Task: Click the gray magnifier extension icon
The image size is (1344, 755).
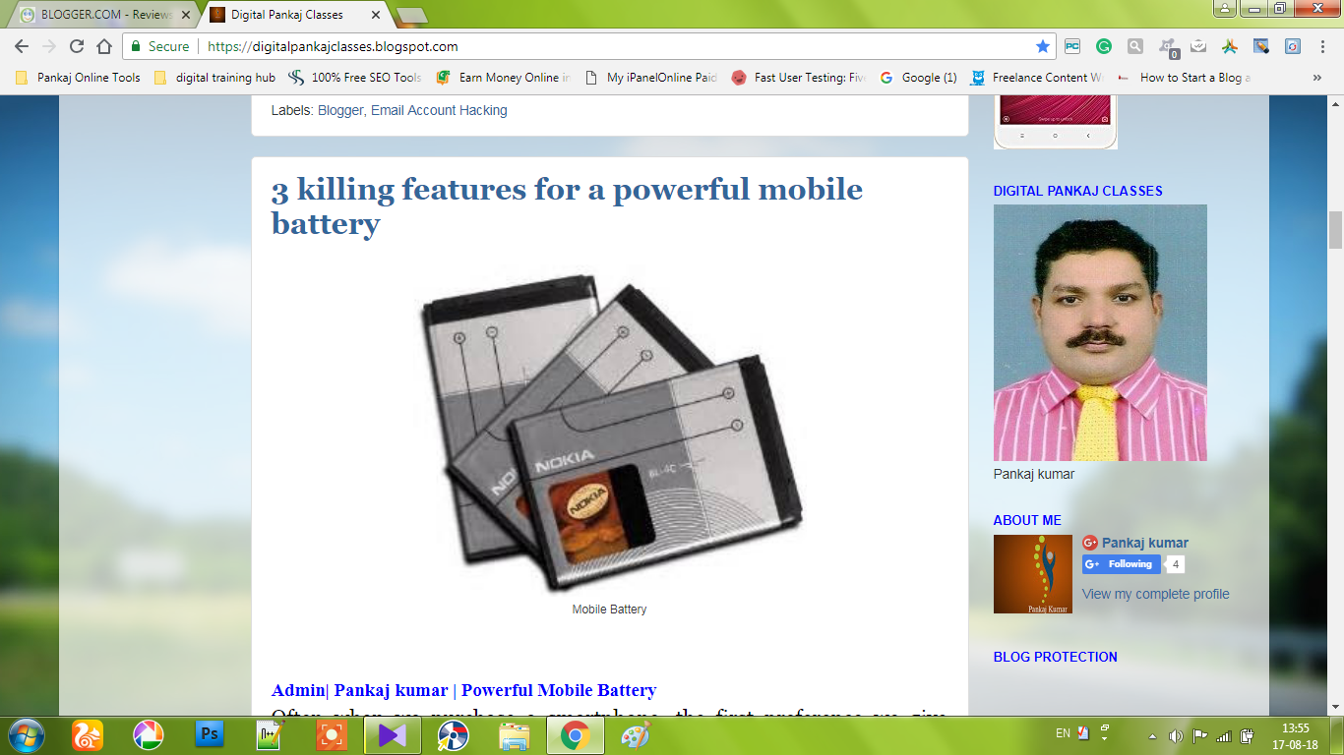Action: tap(1135, 46)
